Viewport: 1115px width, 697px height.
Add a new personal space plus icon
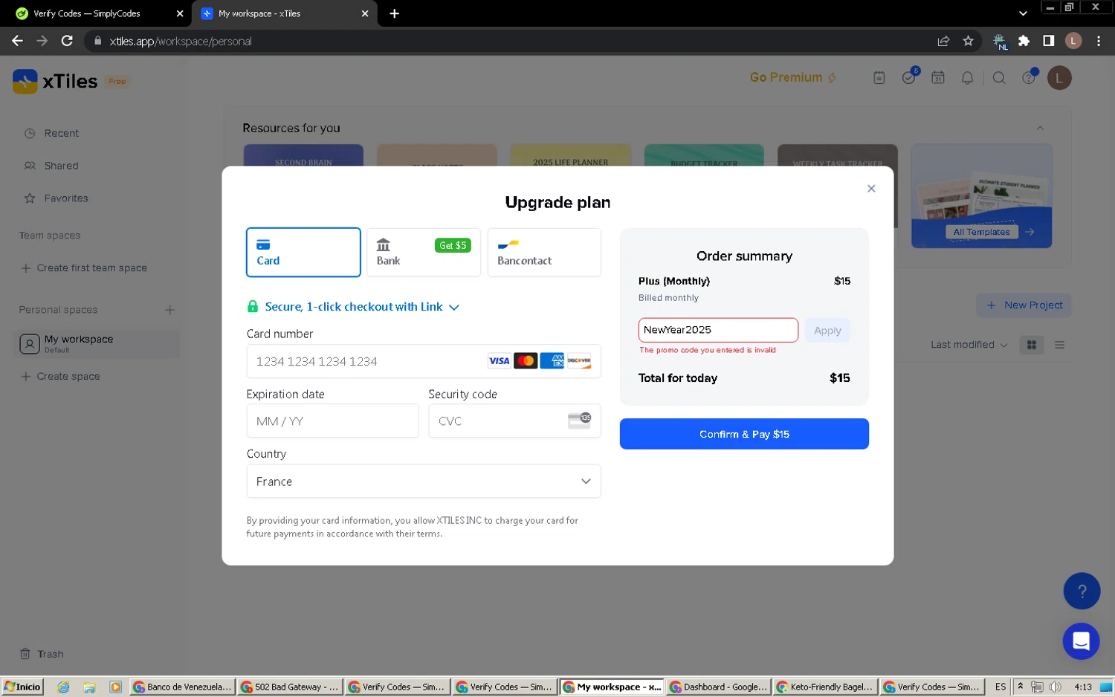pyautogui.click(x=169, y=310)
